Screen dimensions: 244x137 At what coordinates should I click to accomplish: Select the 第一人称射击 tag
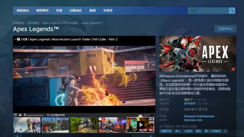point(213,131)
